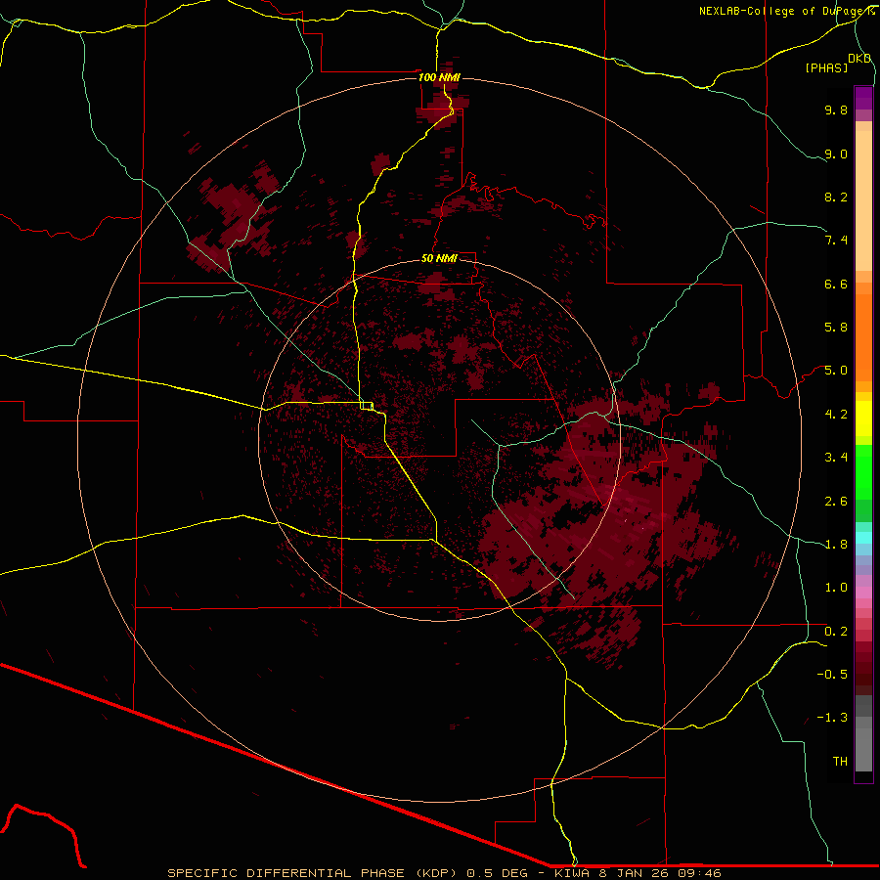The height and width of the screenshot is (880, 880).
Task: Click the 9.0 scale value
Action: [836, 154]
